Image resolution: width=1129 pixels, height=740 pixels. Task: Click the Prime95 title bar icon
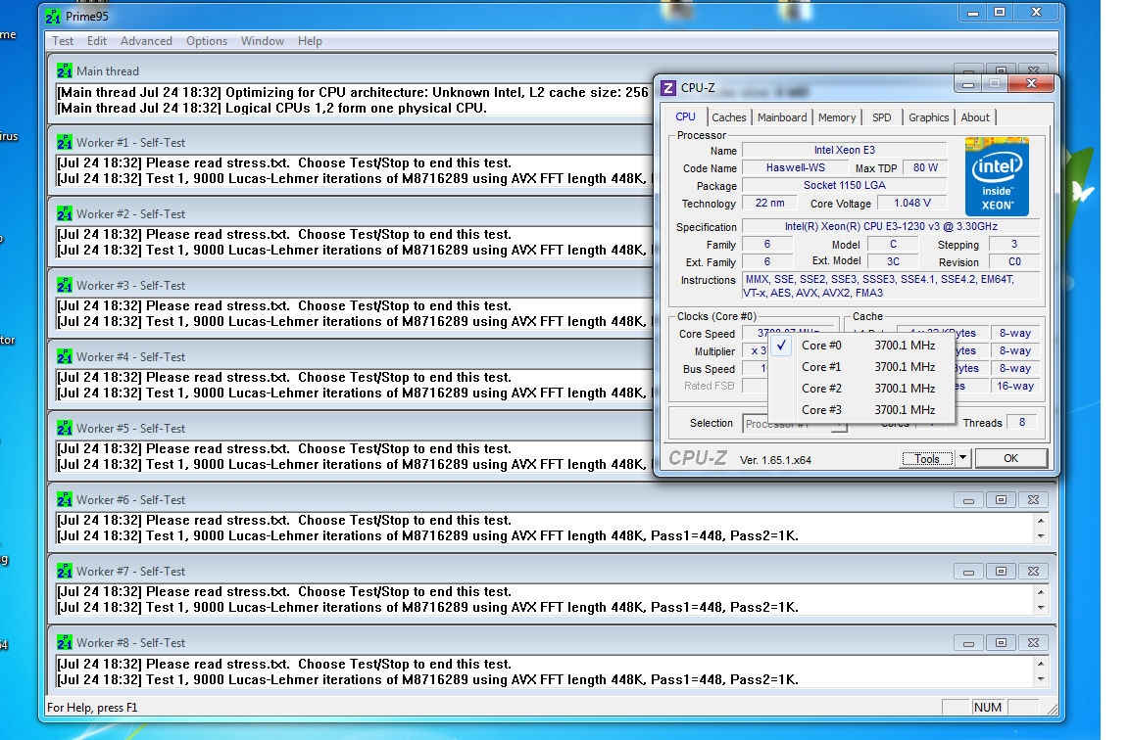coord(53,16)
